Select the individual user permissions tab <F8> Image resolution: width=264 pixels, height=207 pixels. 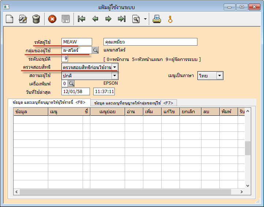pyautogui.click(x=49, y=103)
